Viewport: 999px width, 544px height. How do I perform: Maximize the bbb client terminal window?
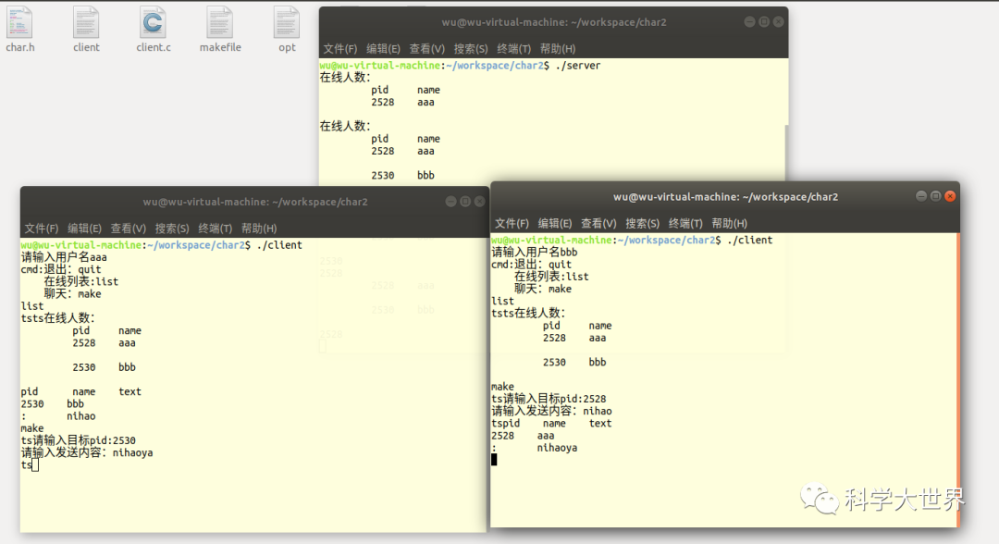tap(935, 196)
